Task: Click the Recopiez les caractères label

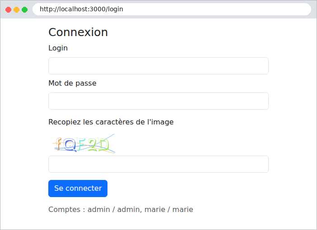Action: point(111,122)
